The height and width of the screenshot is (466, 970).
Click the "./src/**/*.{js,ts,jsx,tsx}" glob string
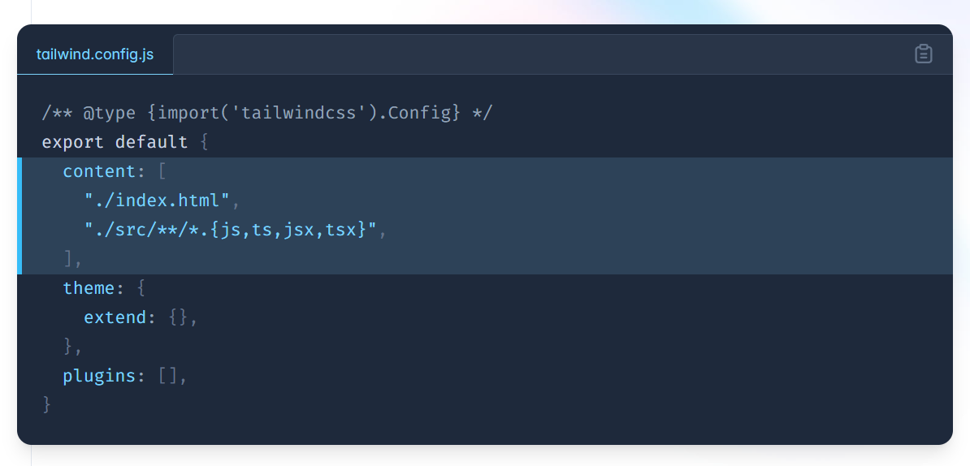coord(230,230)
